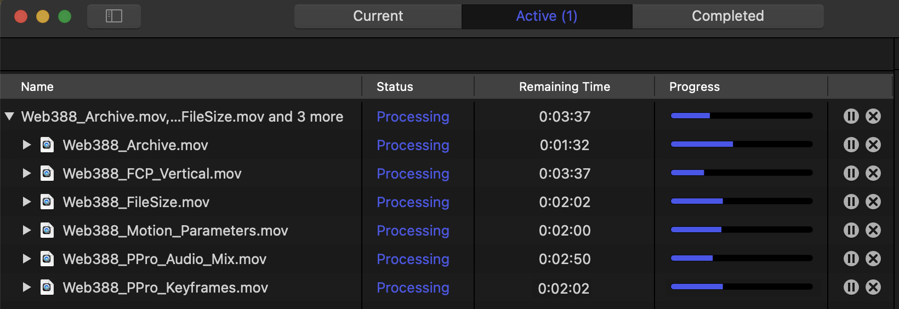Pause the whole batch group
Viewport: 899px width, 309px height.
tap(851, 116)
